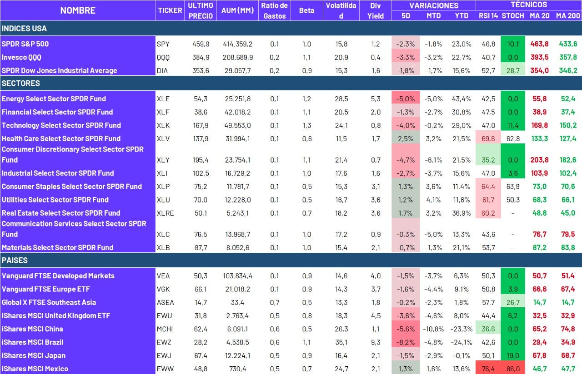This screenshot has height=374, width=582.
Task: Click XLE 5D change -5,0%
Action: (x=405, y=99)
